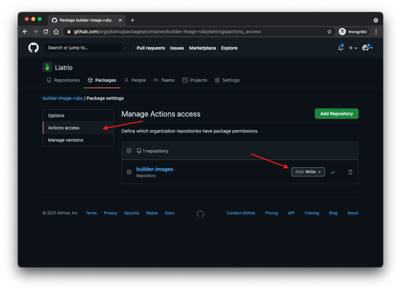The image size is (401, 291).
Task: Open the user avatar menu
Action: [367, 48]
